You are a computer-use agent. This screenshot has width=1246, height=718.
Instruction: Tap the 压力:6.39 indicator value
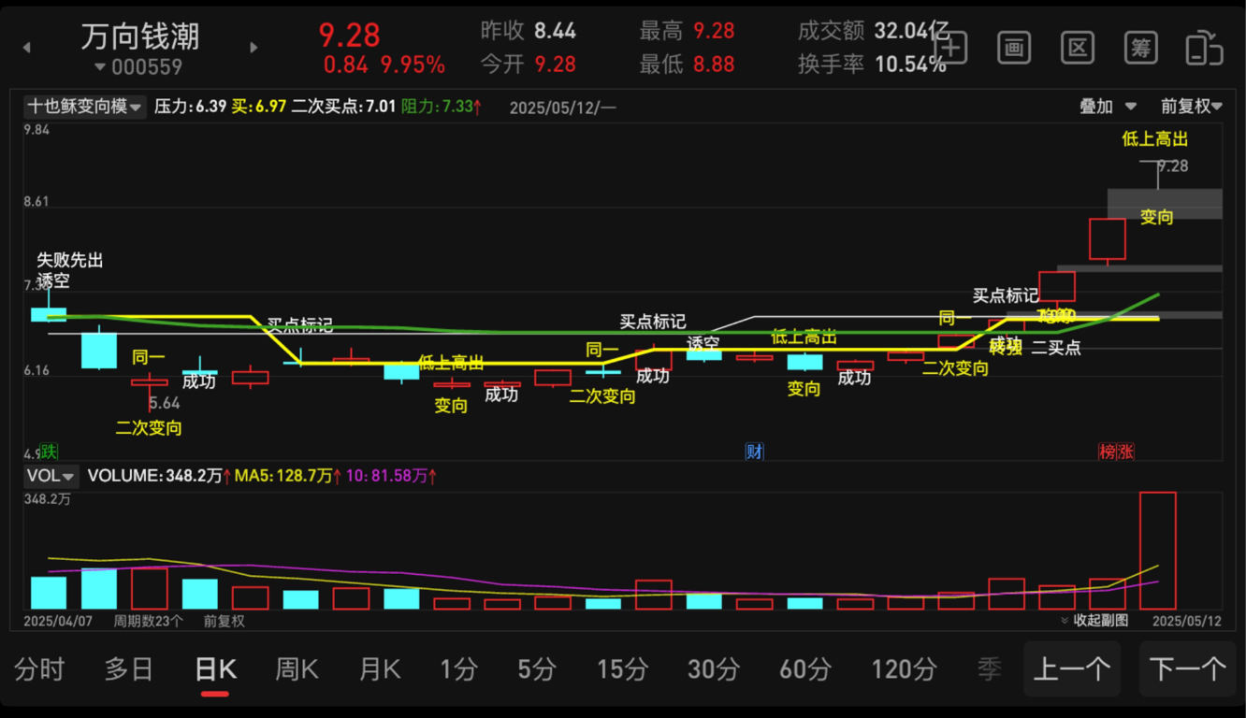(x=191, y=107)
